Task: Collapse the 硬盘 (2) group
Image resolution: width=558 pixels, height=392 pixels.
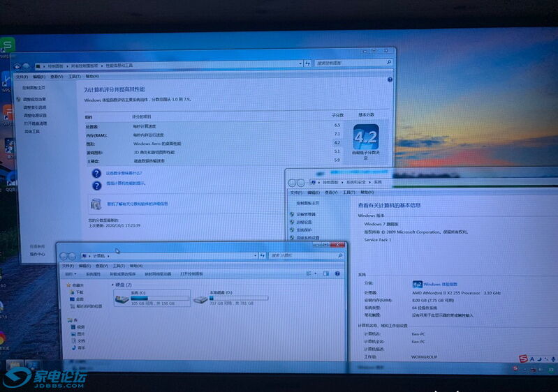Action: (112, 285)
